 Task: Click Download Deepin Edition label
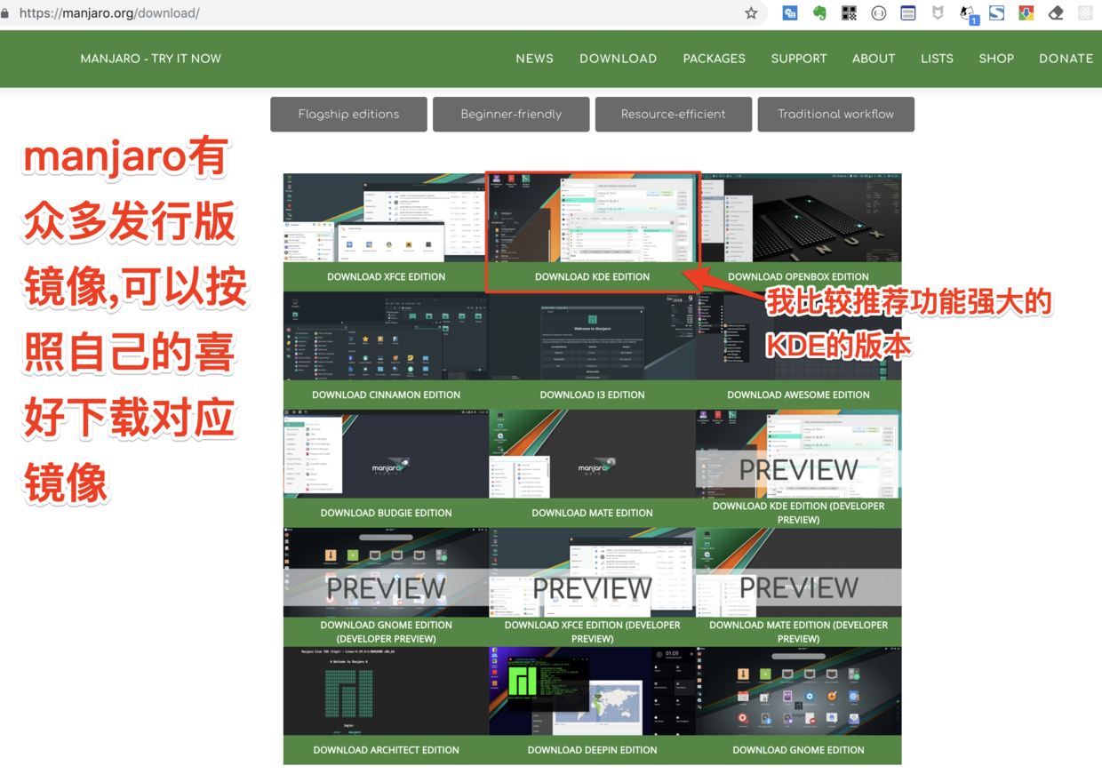[592, 750]
